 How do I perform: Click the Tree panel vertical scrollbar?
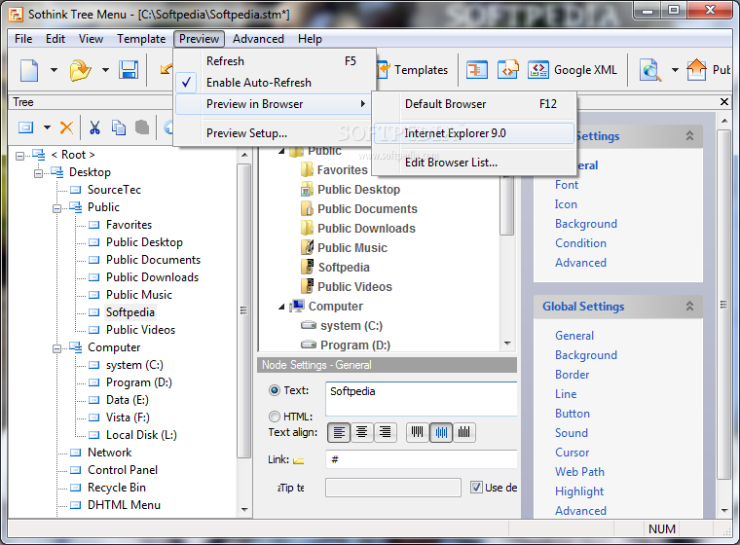(244, 310)
